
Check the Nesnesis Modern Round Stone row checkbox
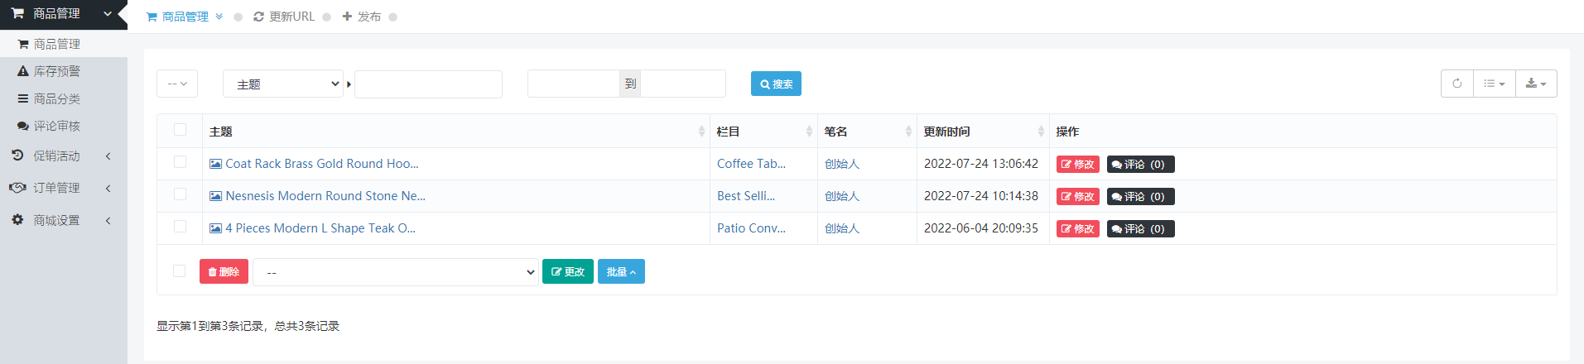180,194
